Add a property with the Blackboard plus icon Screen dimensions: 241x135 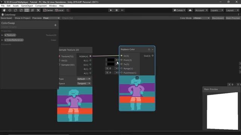point(55,25)
